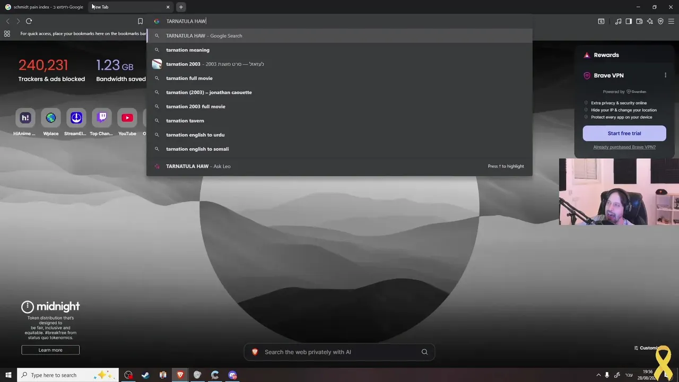Click the microphone icon in system tray

(x=607, y=375)
